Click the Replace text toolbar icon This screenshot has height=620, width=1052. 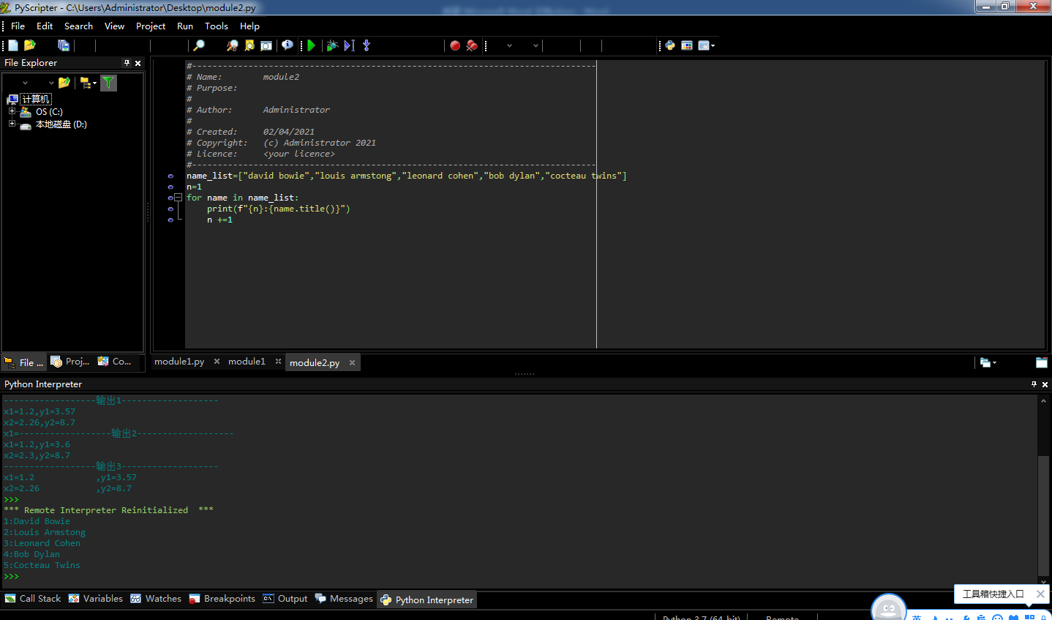233,45
